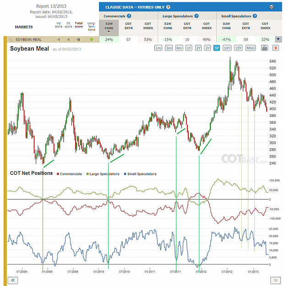Toggle the Large Speculators legend series

[x=103, y=174]
